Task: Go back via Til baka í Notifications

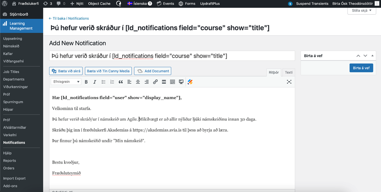Action: click(69, 18)
